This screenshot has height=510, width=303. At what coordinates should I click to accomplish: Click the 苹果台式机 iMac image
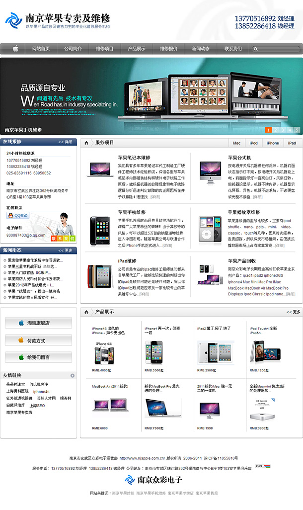[210, 173]
